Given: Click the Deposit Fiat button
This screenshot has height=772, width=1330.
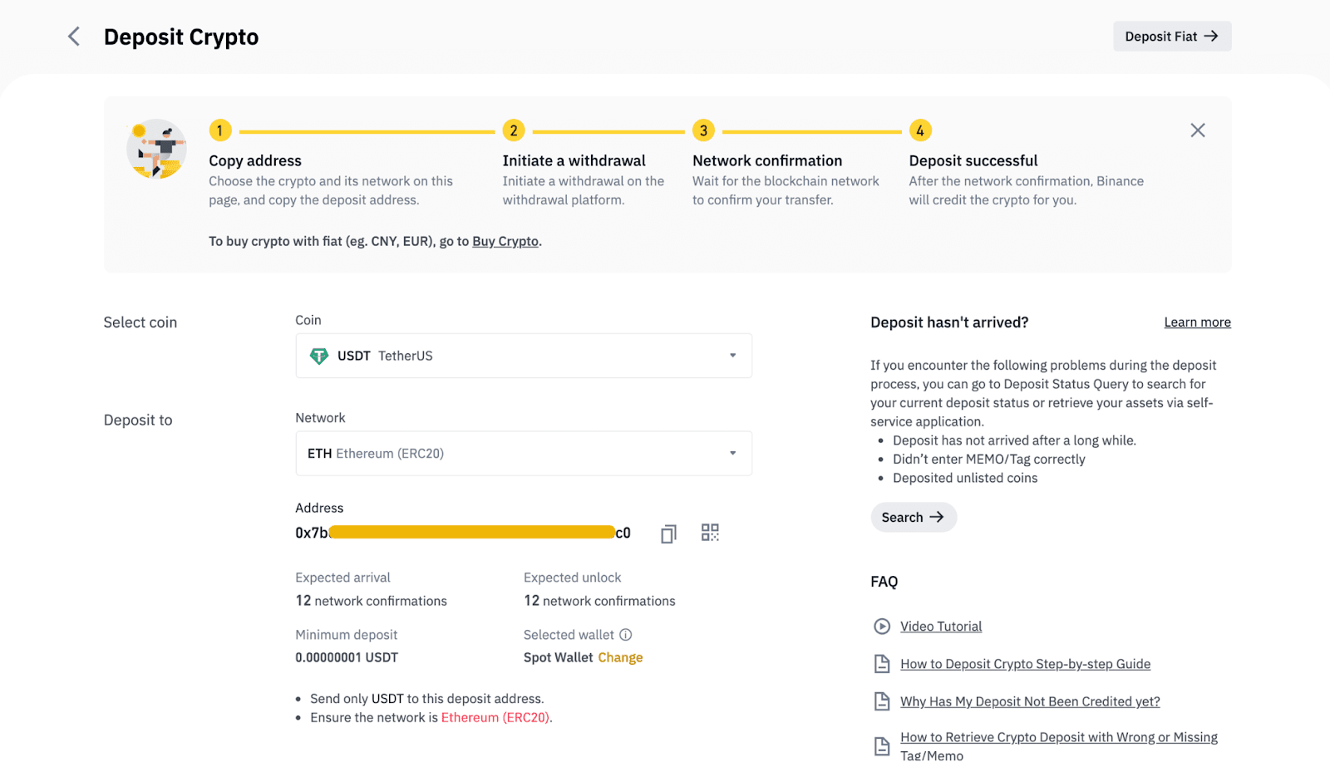Looking at the screenshot, I should (1171, 37).
